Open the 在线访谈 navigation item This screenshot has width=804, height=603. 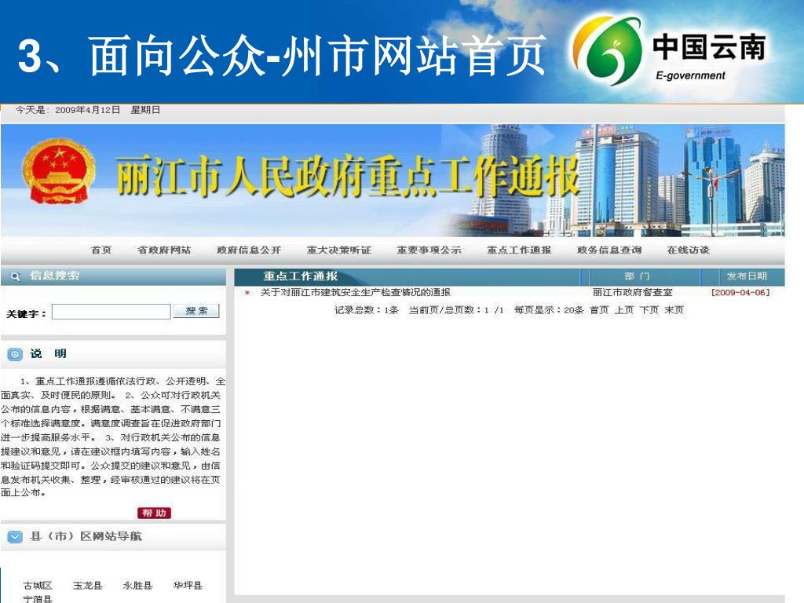[x=688, y=250]
